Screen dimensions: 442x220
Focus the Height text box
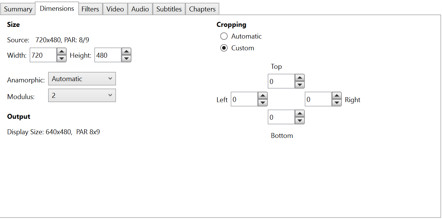click(x=108, y=55)
